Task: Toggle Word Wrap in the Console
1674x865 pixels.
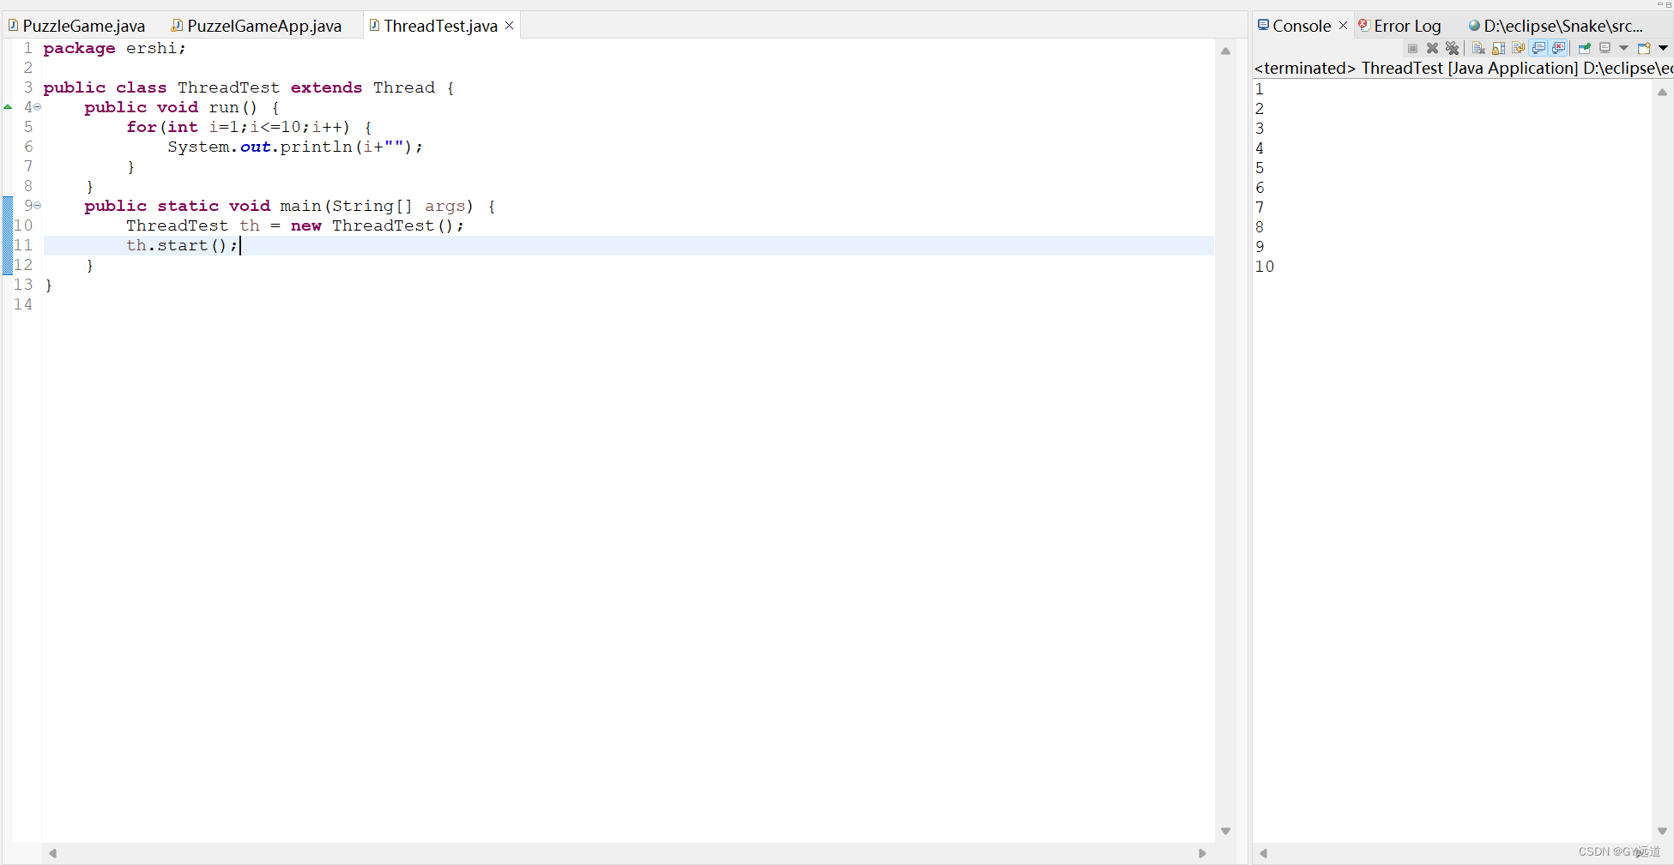Action: (1518, 48)
